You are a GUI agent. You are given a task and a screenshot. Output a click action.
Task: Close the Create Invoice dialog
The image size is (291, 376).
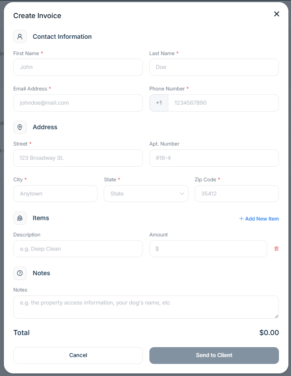(x=276, y=14)
